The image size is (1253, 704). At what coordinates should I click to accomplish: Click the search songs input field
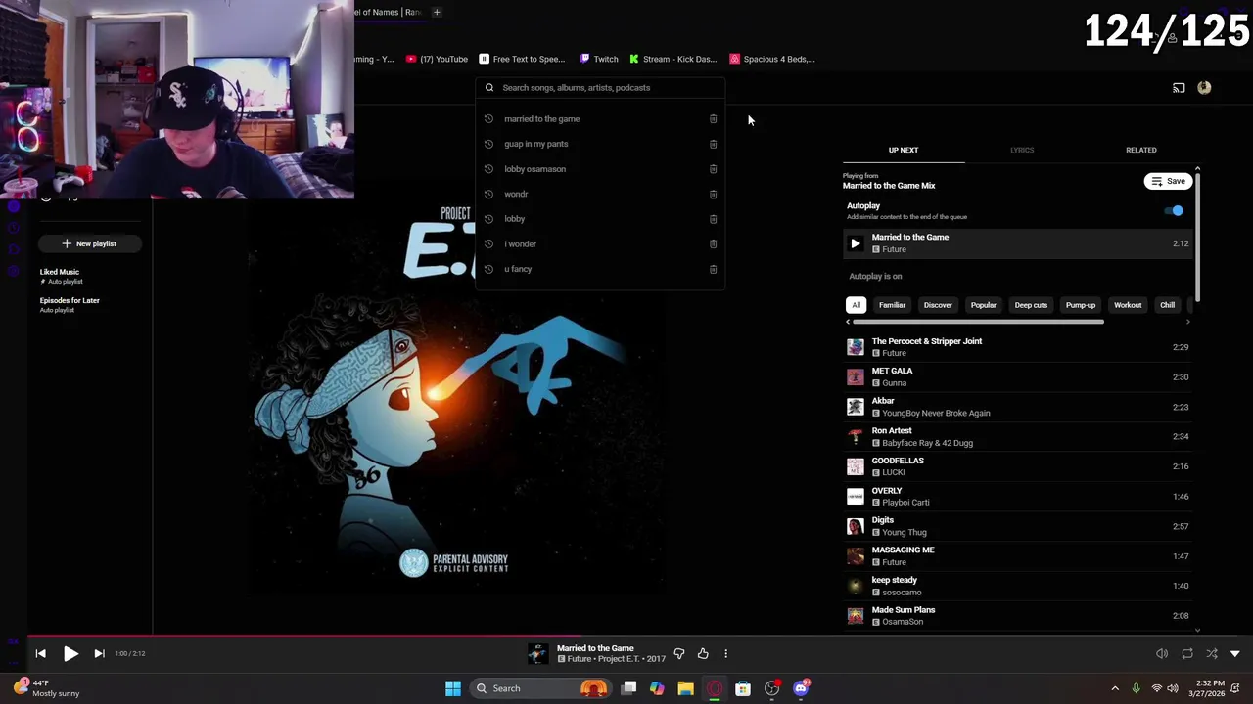click(600, 88)
